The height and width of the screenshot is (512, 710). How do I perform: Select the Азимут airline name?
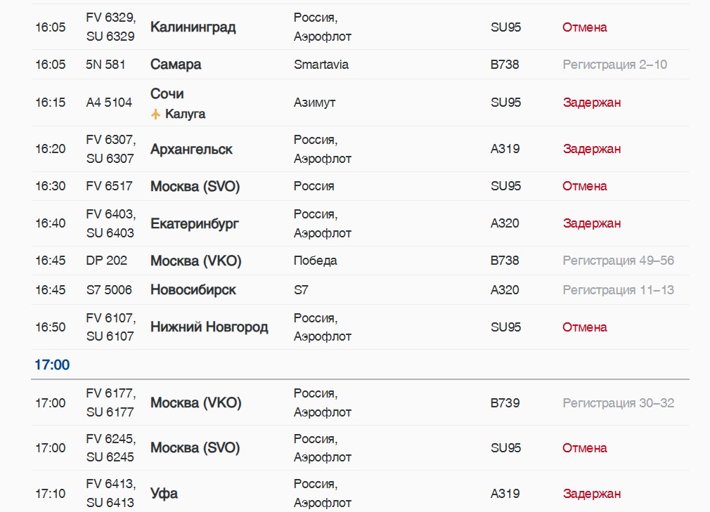pos(315,103)
